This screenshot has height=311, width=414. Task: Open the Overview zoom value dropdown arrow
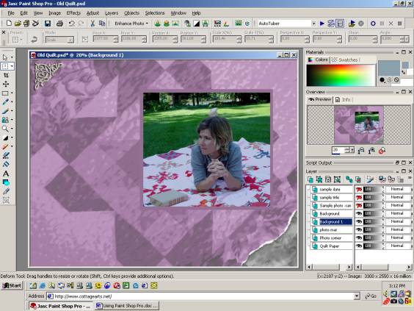point(352,150)
